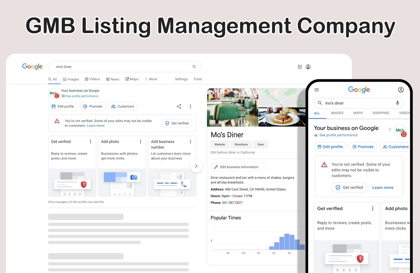The height and width of the screenshot is (273, 420).
Task: Select the mobile SHOPPING tab
Action: (x=381, y=113)
